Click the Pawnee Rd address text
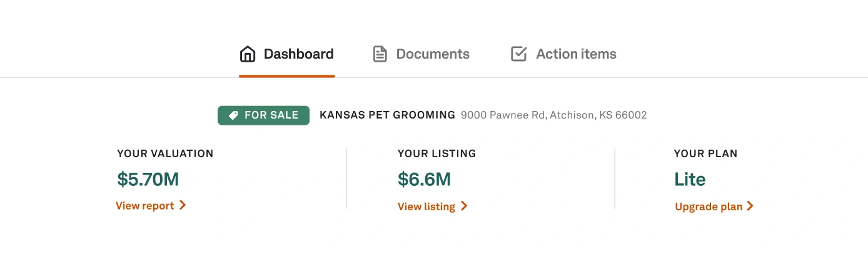 [553, 115]
